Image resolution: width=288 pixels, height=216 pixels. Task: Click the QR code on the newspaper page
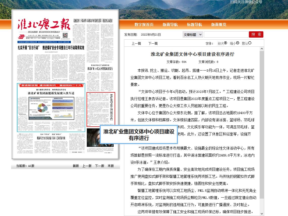[65, 36]
